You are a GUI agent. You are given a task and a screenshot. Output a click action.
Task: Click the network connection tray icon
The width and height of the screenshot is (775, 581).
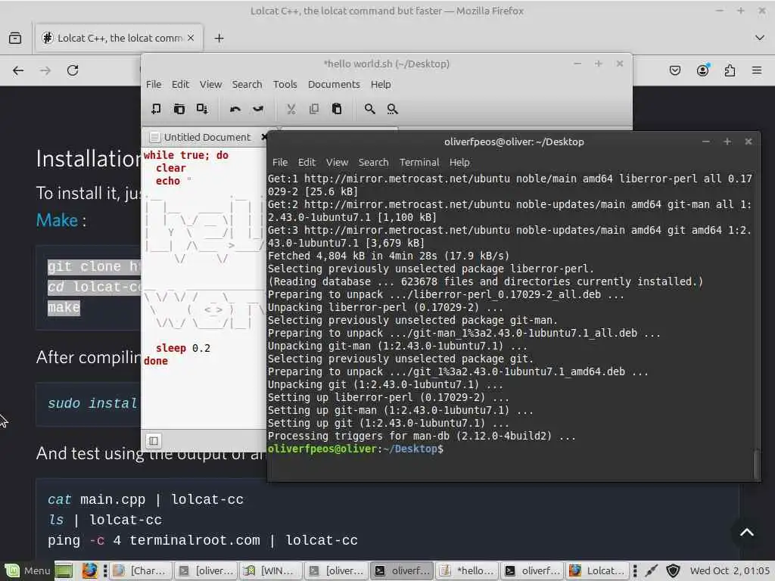652,570
